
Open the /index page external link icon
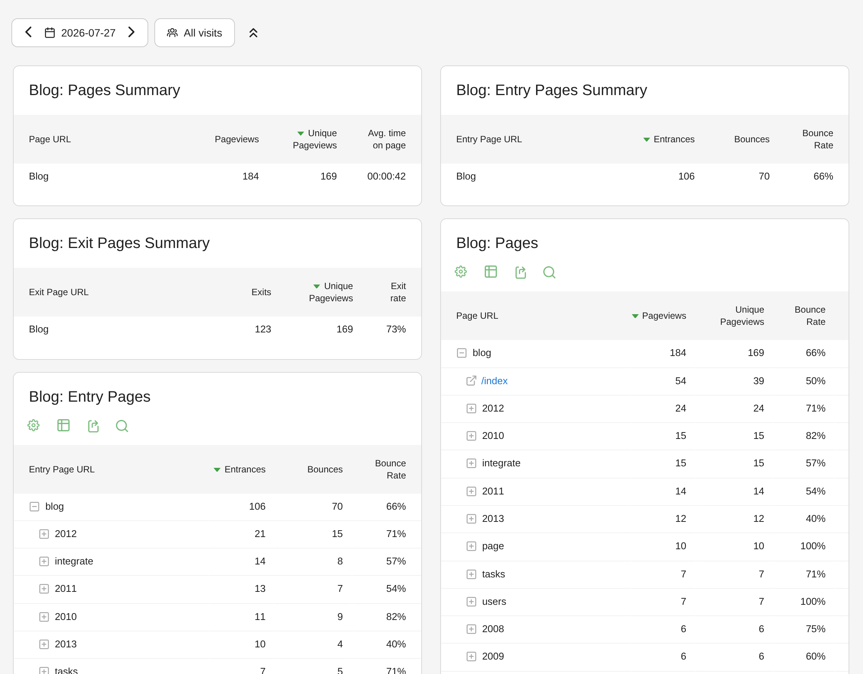click(471, 381)
